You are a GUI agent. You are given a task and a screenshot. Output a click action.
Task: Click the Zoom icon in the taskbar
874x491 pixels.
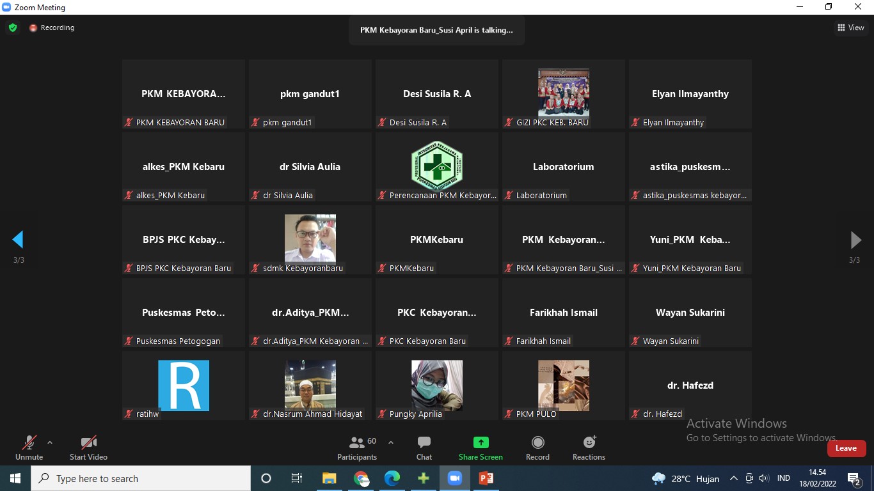pos(455,478)
